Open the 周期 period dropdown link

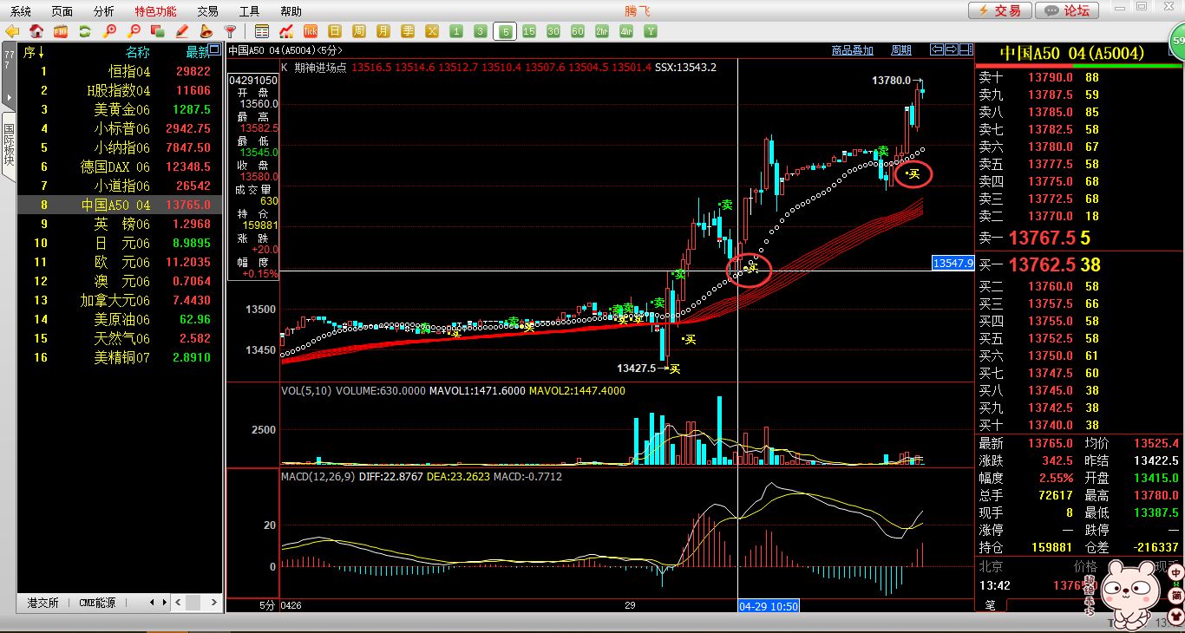901,50
